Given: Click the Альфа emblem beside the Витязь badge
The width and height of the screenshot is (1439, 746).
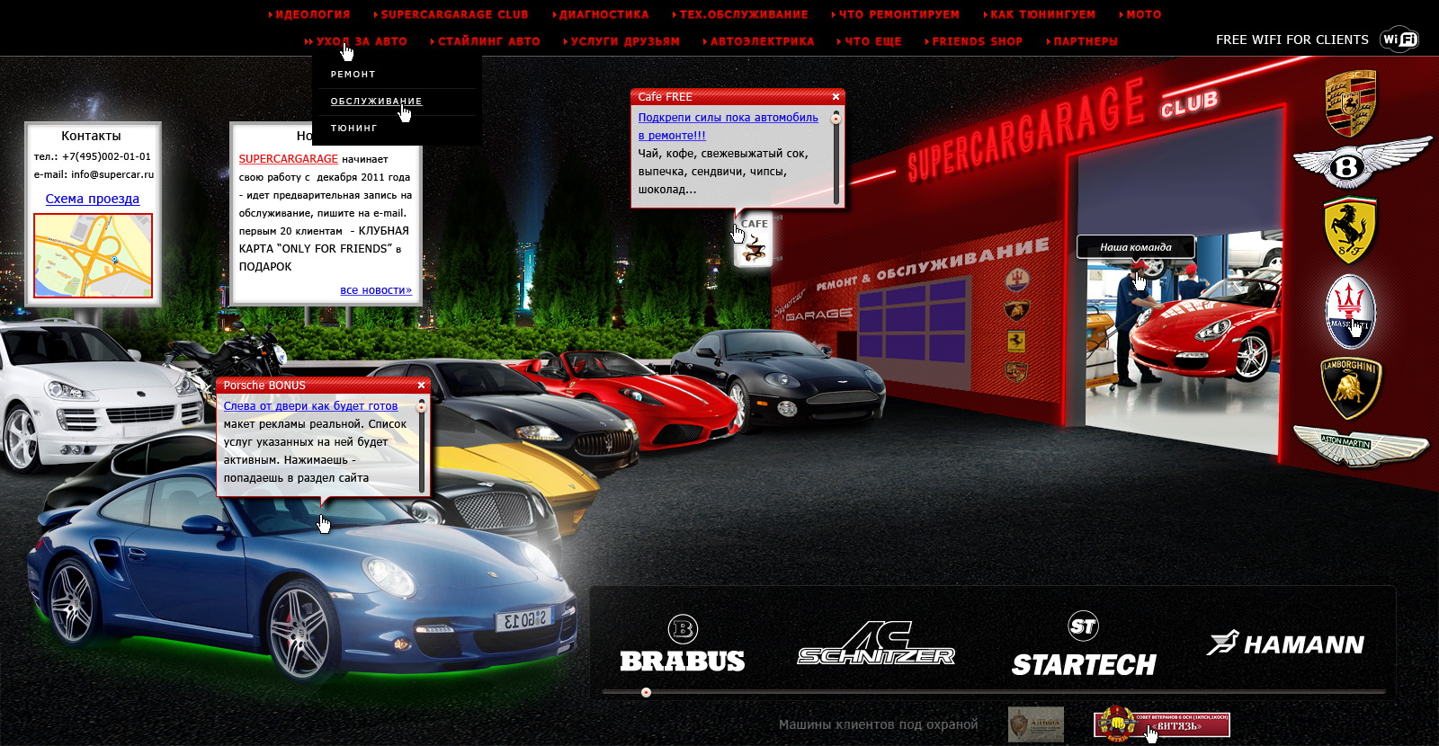Looking at the screenshot, I should (x=1036, y=724).
